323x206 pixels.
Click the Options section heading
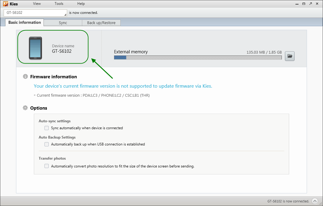pos(39,108)
